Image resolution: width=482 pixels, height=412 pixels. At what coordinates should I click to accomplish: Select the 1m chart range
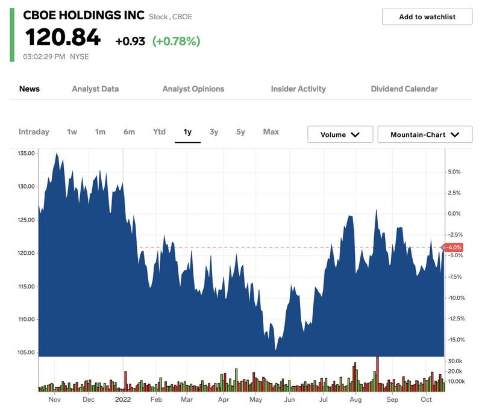100,132
